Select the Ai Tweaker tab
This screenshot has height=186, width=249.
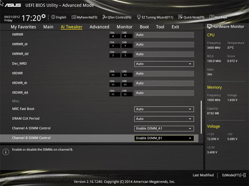72,27
